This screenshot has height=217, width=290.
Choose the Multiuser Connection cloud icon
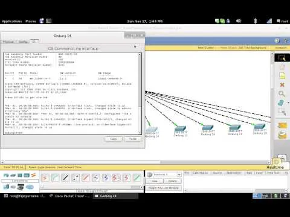[x=30, y=187]
